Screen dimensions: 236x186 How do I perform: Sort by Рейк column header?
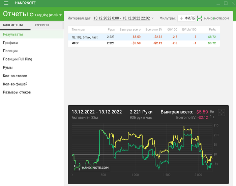coord(212,30)
